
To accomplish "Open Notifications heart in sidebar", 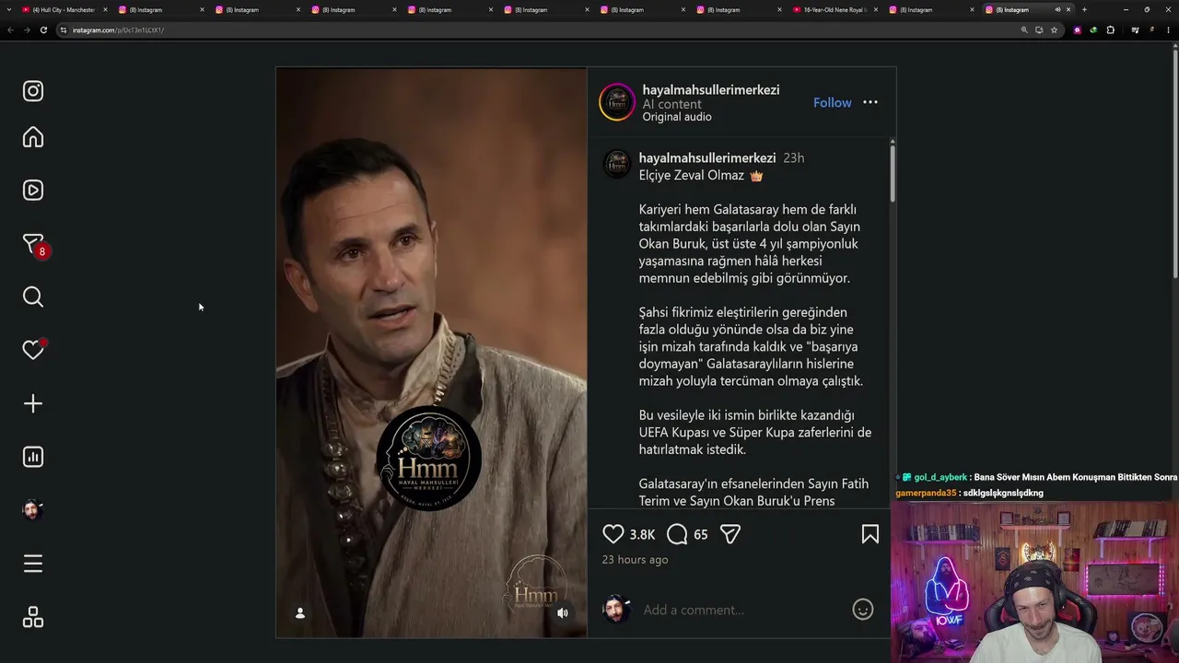I will coord(33,350).
